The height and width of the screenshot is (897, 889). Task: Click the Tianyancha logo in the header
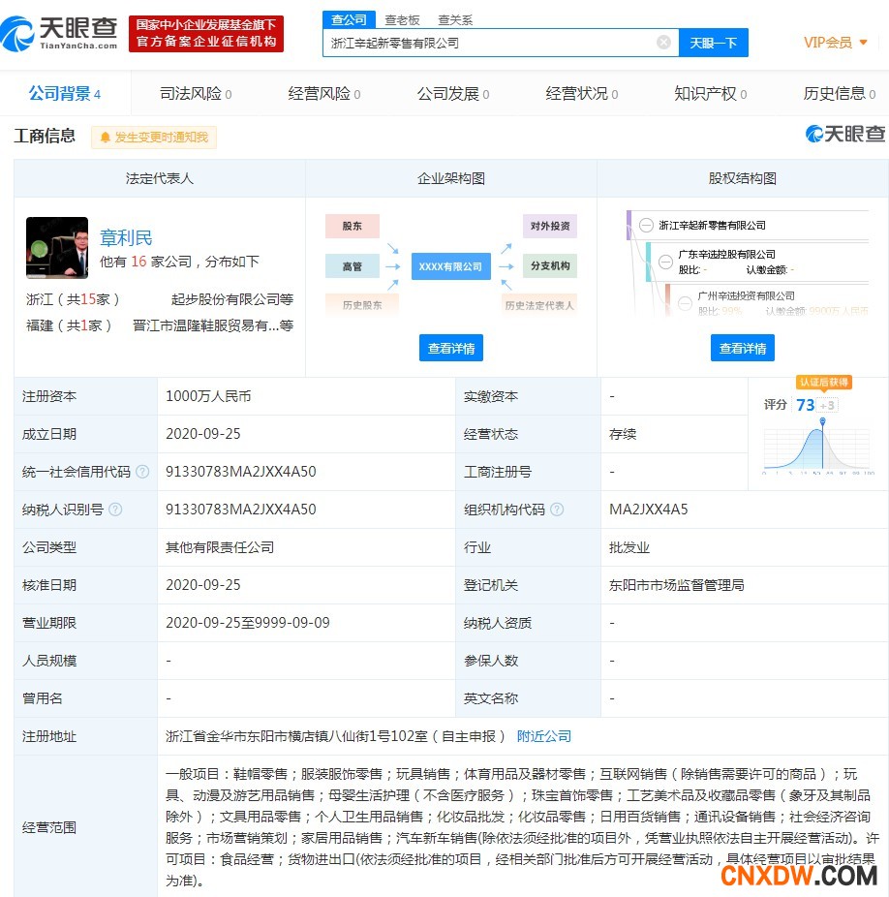point(60,32)
